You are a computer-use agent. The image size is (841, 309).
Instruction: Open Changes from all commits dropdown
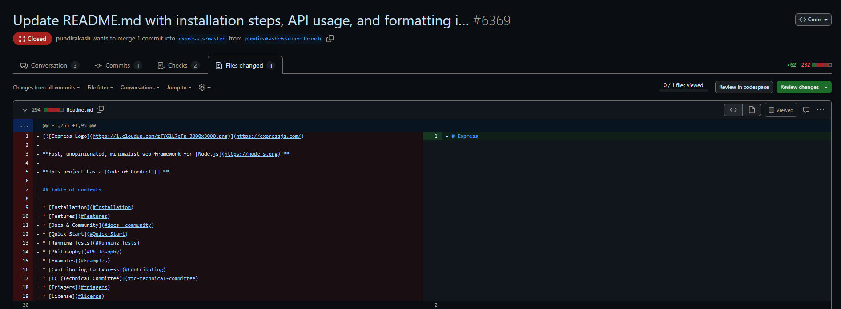pyautogui.click(x=46, y=88)
